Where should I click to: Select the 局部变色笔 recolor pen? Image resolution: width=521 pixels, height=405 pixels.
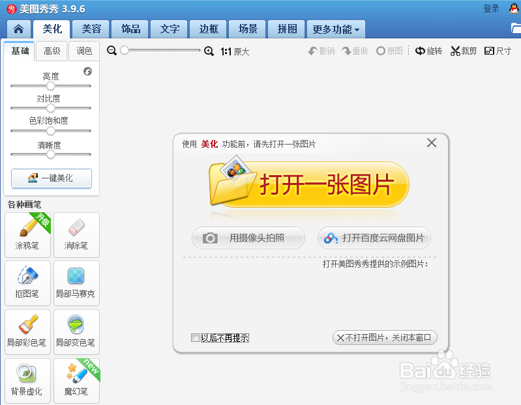point(76,331)
